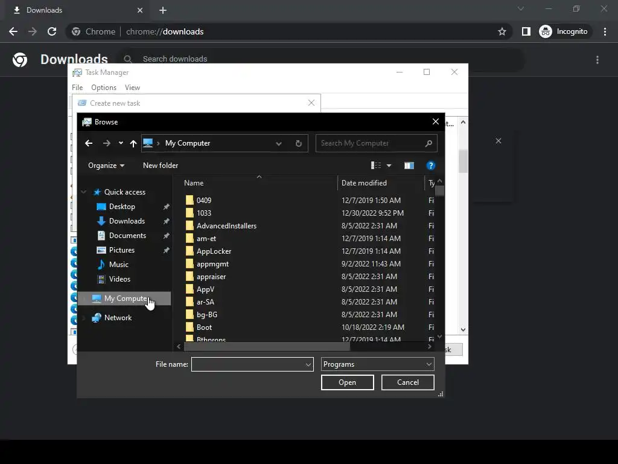Select My Computer in navigation pane
This screenshot has height=464, width=618.
(x=124, y=298)
